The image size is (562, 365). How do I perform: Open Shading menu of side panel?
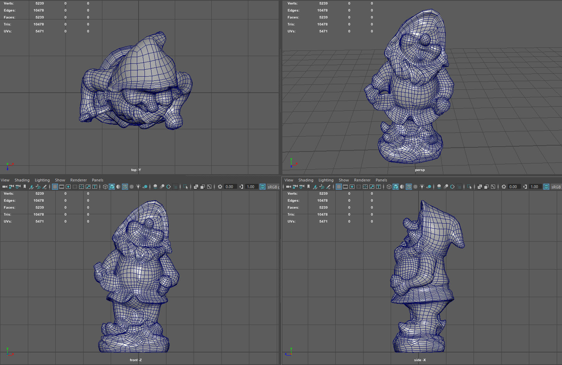coord(306,180)
